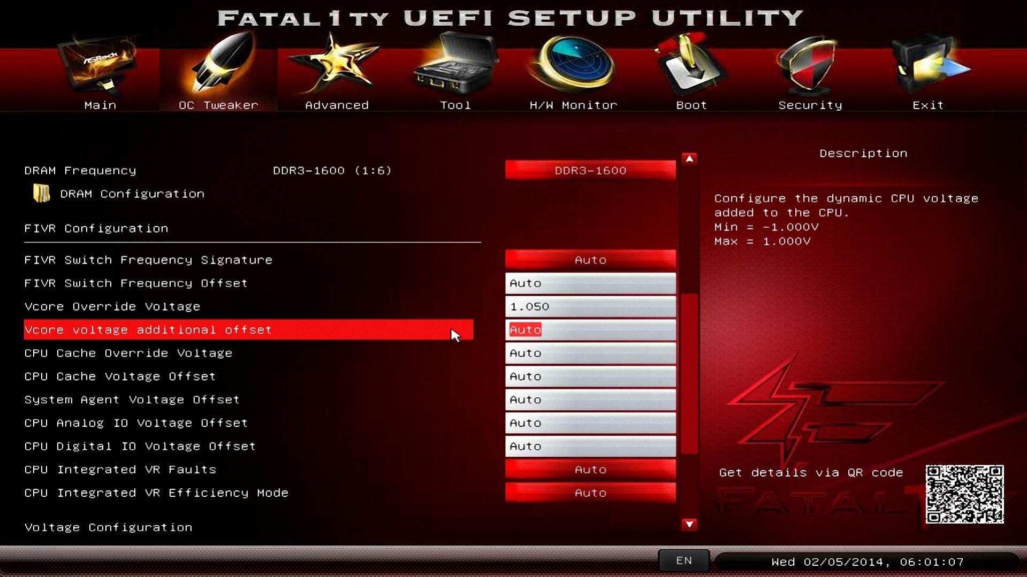1027x577 pixels.
Task: Switch to the Exit tab label
Action: click(928, 105)
